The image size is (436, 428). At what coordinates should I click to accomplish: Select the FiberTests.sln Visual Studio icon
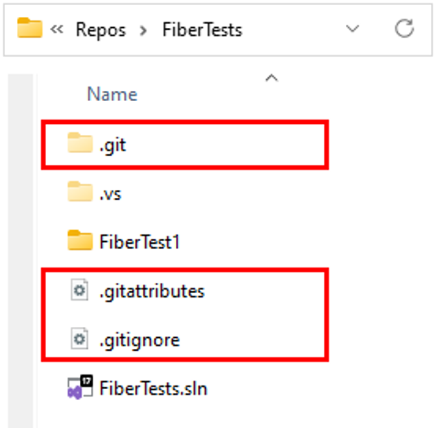point(80,387)
